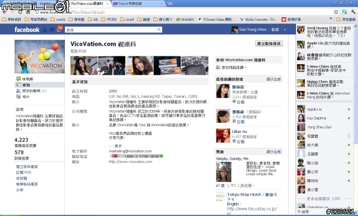Open the Lilian Su profile link

coord(239,132)
